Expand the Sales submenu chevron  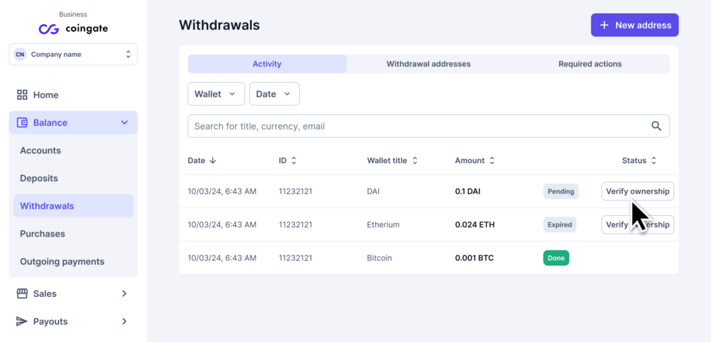[x=124, y=293]
